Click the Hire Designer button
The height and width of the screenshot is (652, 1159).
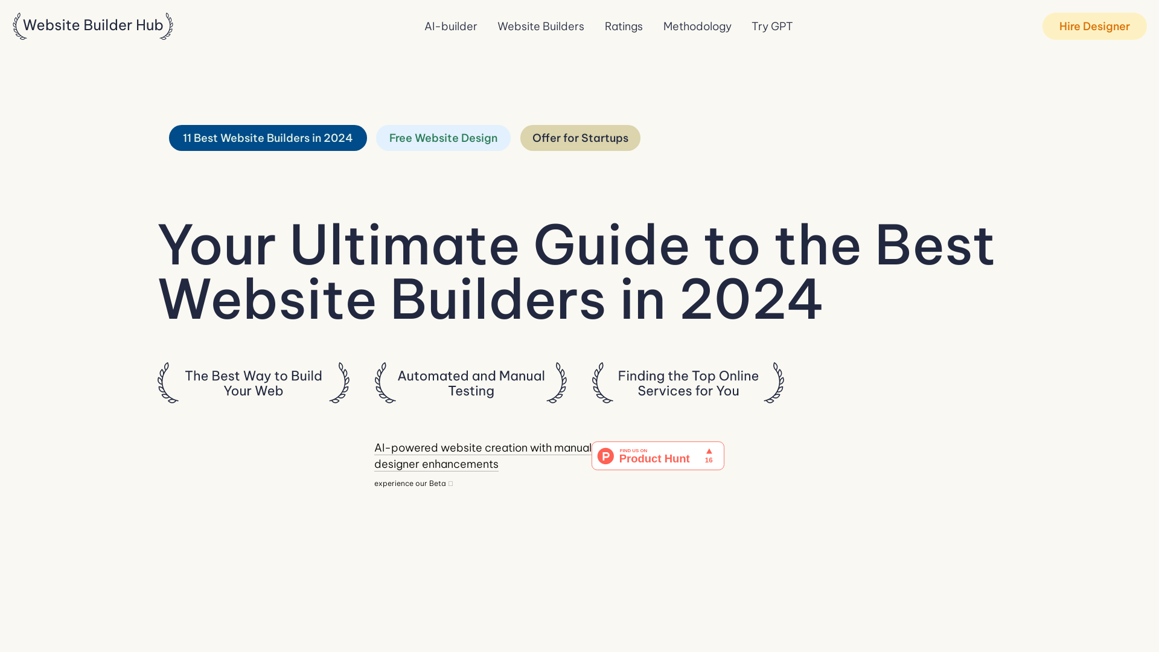click(x=1094, y=27)
